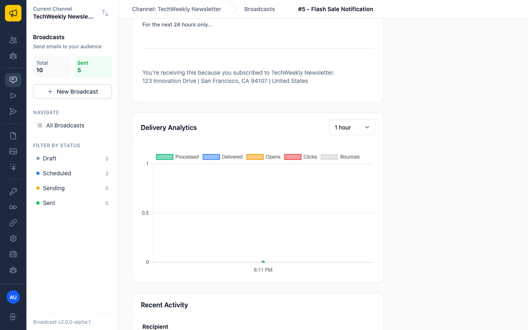Click the Scheduled count 2
Image resolution: width=528 pixels, height=330 pixels.
(x=107, y=174)
